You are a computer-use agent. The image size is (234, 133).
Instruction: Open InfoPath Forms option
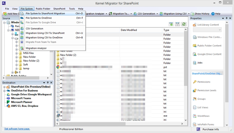(203, 124)
